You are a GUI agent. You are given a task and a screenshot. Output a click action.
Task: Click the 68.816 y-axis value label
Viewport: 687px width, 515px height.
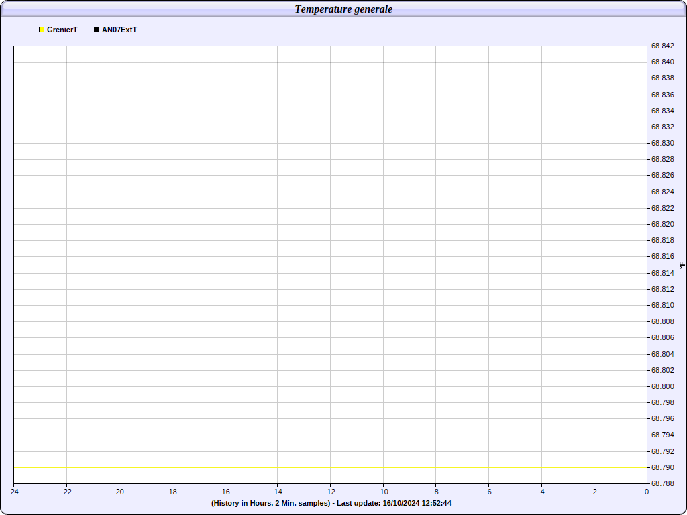click(662, 257)
